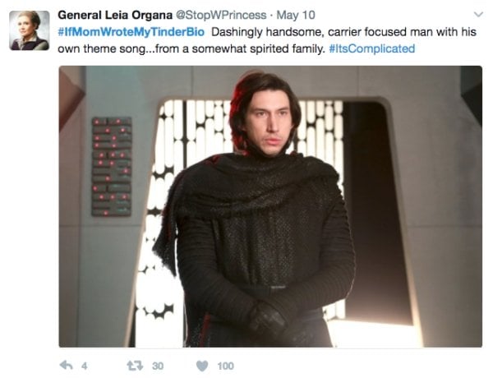
Task: Enlarge the attached tweet photo
Action: coord(270,206)
